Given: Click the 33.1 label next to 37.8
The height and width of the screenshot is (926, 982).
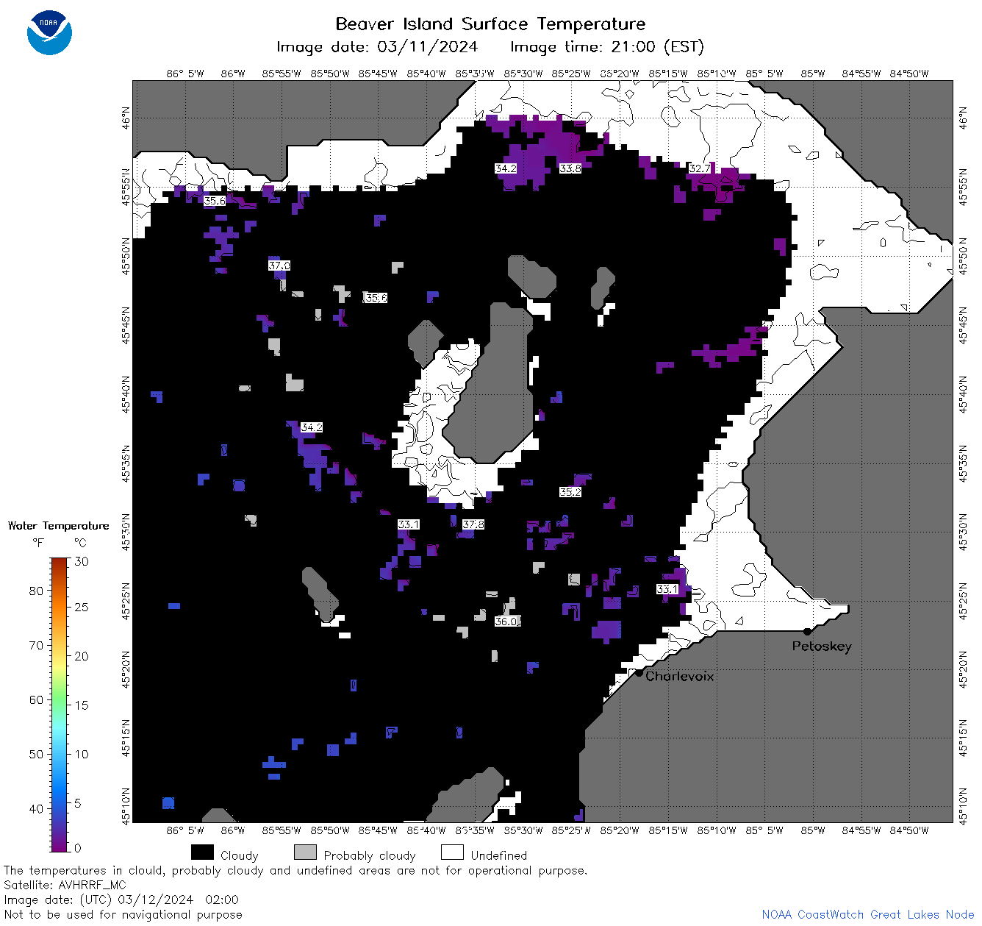Looking at the screenshot, I should (x=409, y=524).
